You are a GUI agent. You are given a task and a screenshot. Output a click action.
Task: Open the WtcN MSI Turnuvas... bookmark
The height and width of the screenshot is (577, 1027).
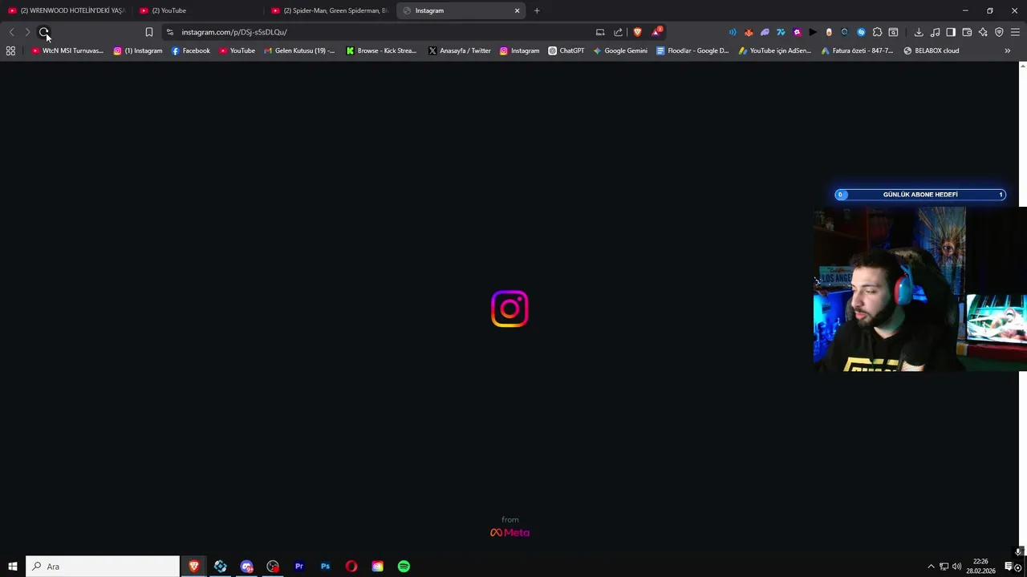(x=67, y=50)
